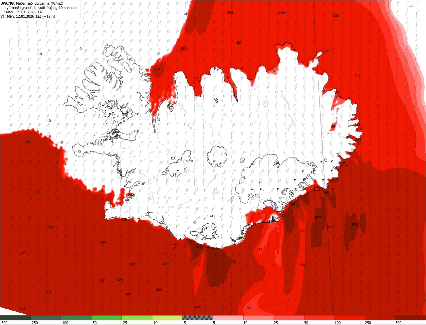Click the "-500" legend label
This screenshot has height=325, width=426.
click(x=4, y=323)
